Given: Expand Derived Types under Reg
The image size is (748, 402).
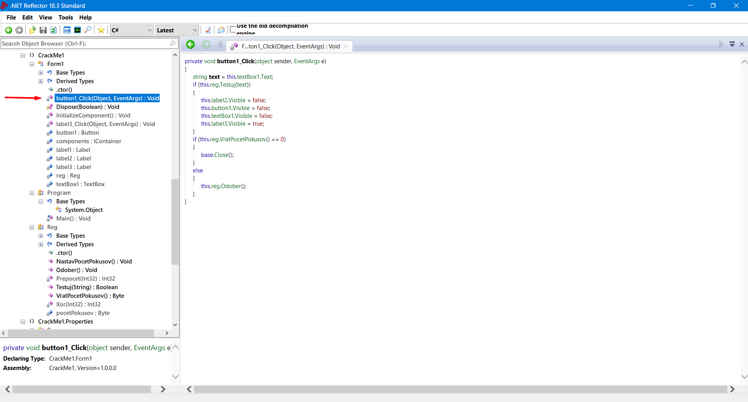Looking at the screenshot, I should 41,244.
